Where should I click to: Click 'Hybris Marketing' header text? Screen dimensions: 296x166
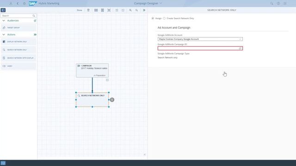(x=49, y=3)
